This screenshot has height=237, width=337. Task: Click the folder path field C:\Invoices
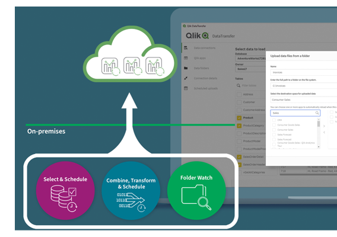pos(303,86)
